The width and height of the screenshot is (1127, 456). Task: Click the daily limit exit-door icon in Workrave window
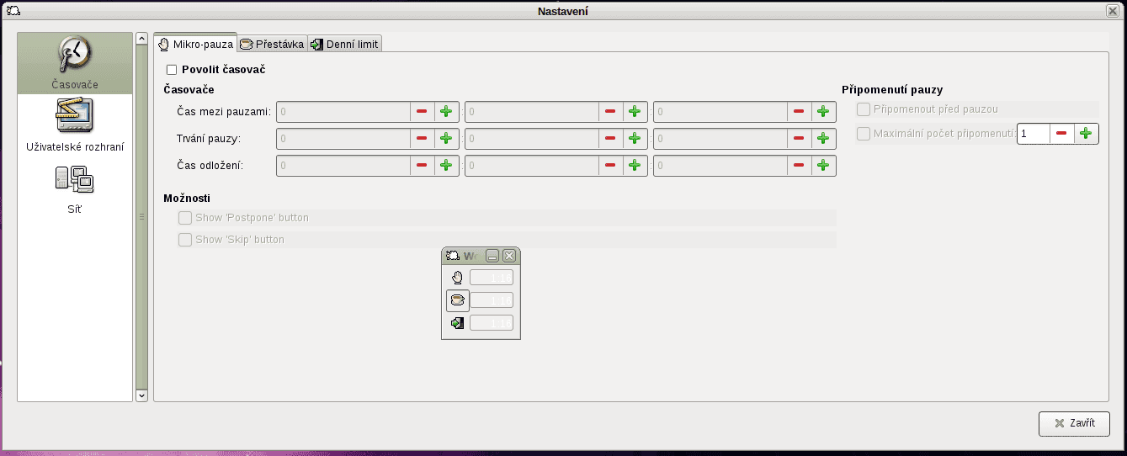(x=457, y=323)
